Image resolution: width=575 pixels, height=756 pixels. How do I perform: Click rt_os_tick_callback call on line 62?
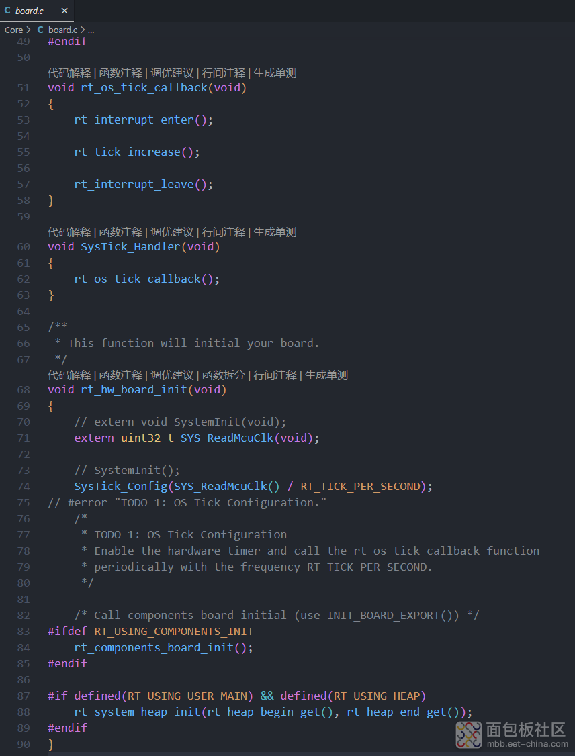138,279
